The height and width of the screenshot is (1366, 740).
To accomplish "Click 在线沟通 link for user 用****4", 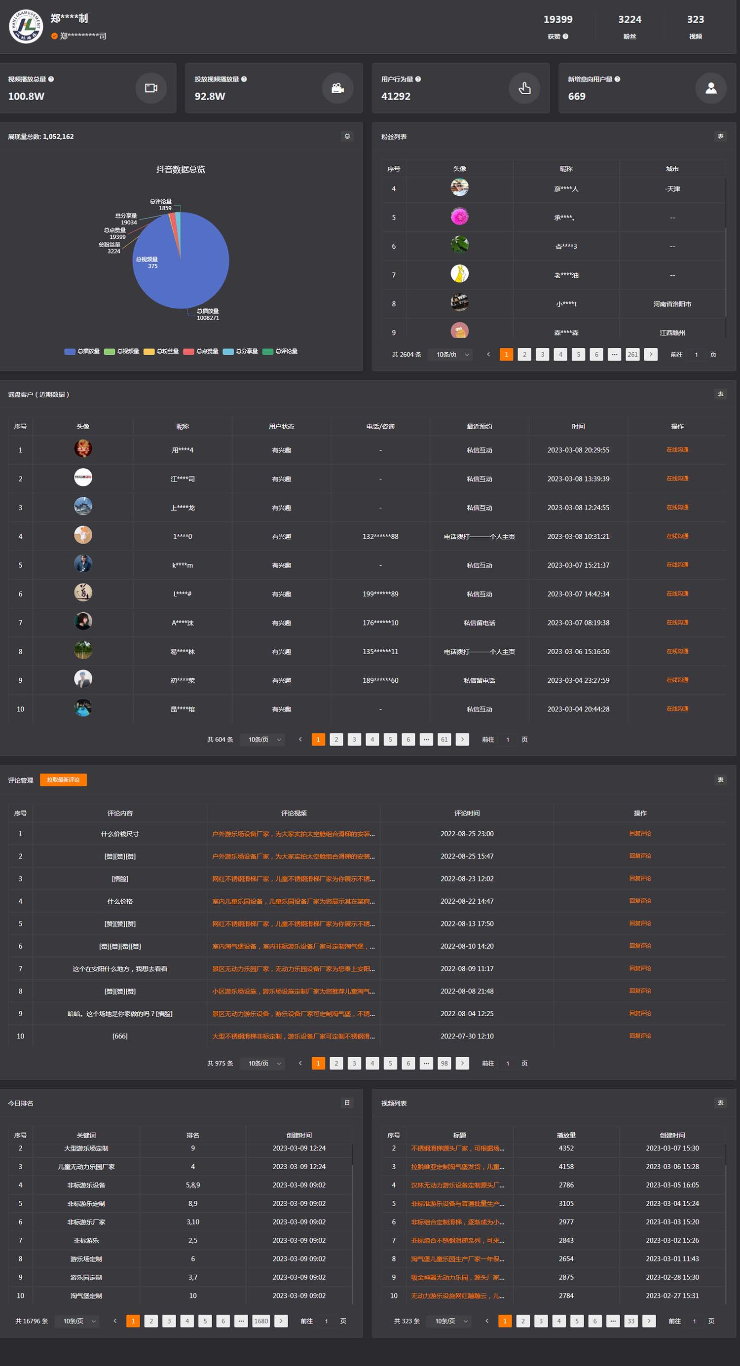I will pyautogui.click(x=677, y=450).
